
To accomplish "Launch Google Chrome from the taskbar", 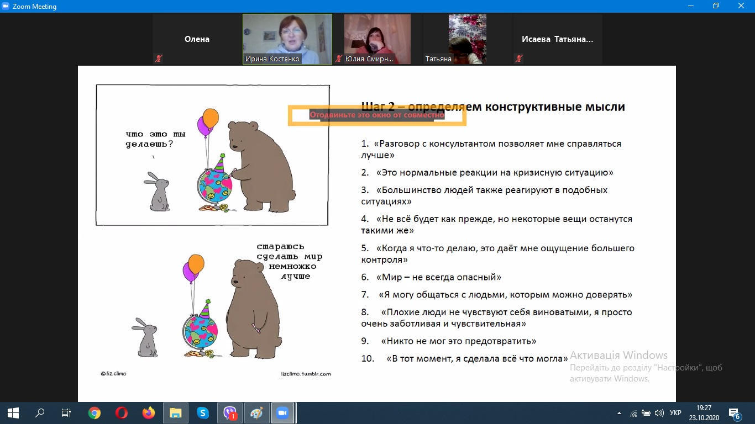I will (x=95, y=413).
